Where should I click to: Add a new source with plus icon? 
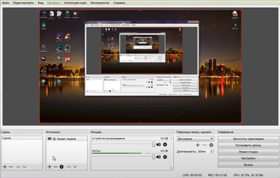coord(49,167)
